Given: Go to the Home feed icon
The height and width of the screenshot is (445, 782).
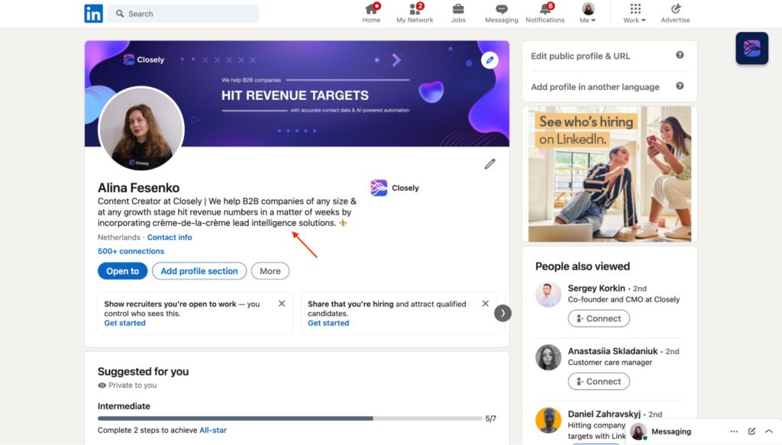Looking at the screenshot, I should point(371,13).
